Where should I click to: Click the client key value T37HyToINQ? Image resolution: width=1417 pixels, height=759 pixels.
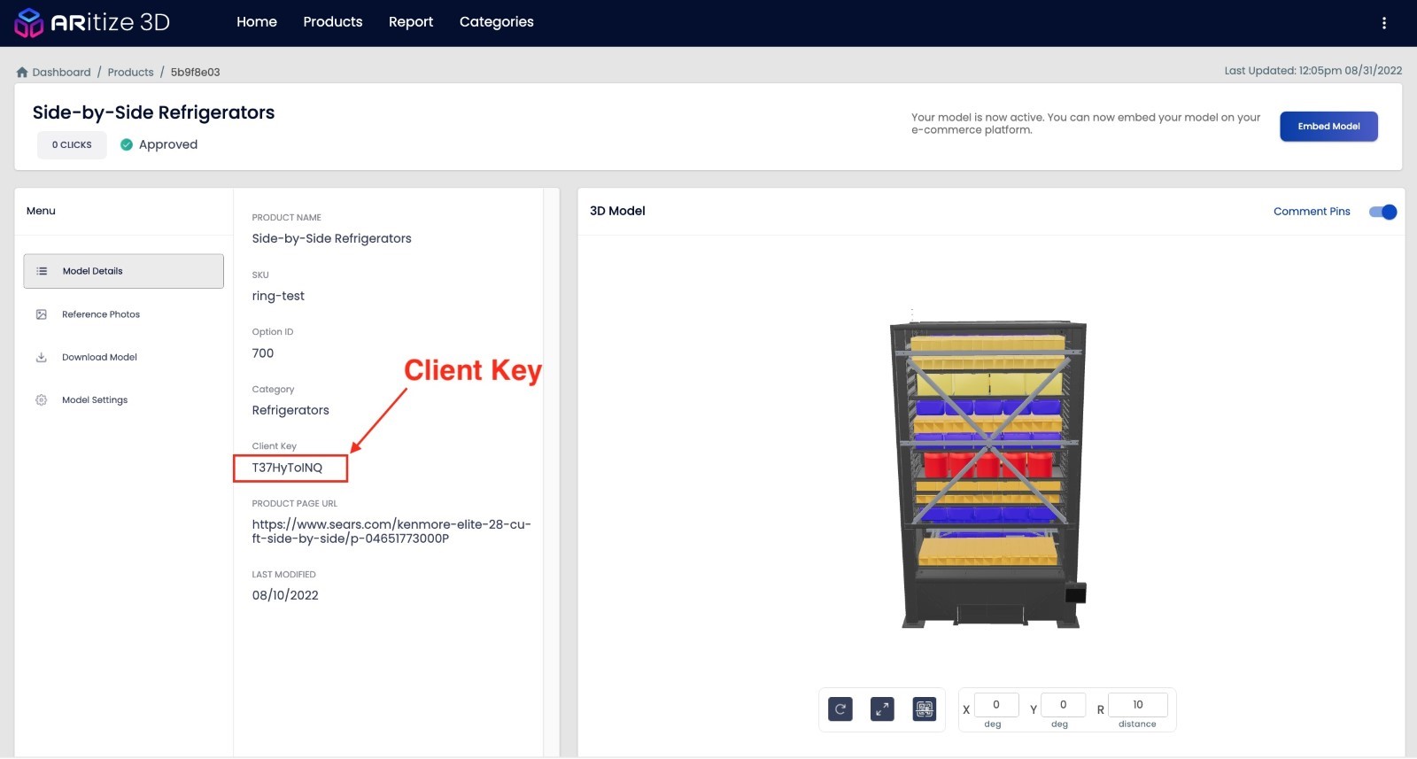pos(287,468)
